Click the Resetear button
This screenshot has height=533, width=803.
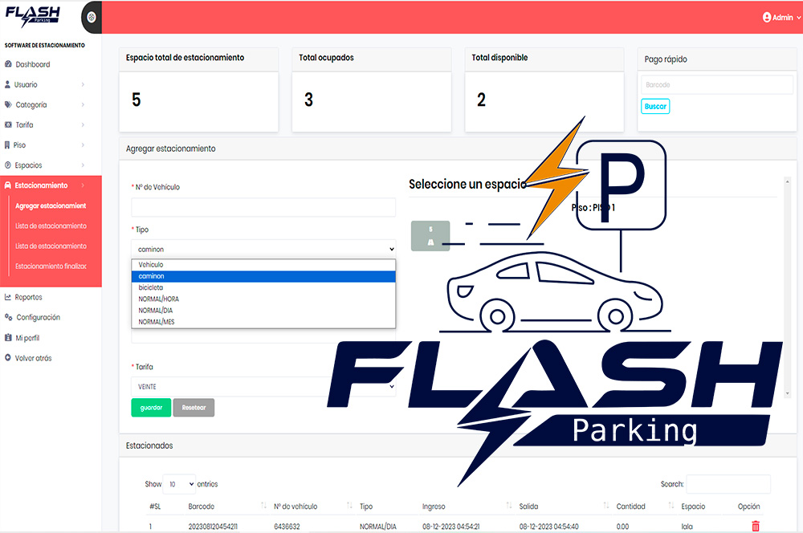point(194,408)
